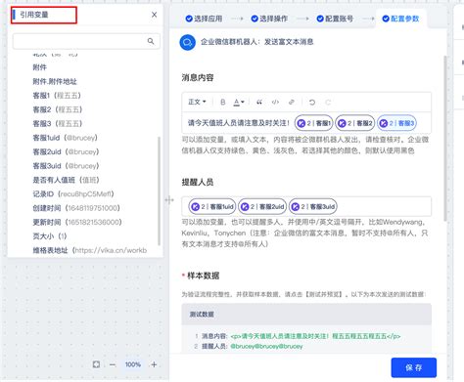Click the 客服1 variable tag in message
This screenshot has width=464, height=382.
[314, 123]
